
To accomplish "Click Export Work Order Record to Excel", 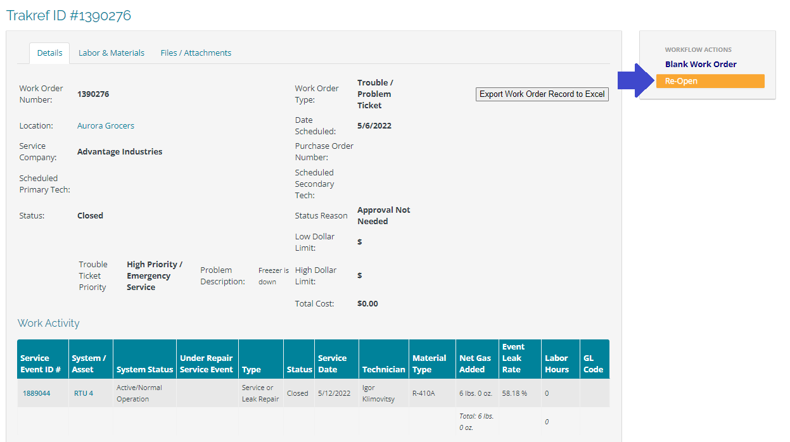I will (x=542, y=94).
